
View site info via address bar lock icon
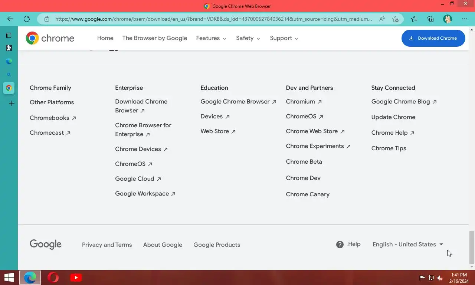(x=46, y=19)
